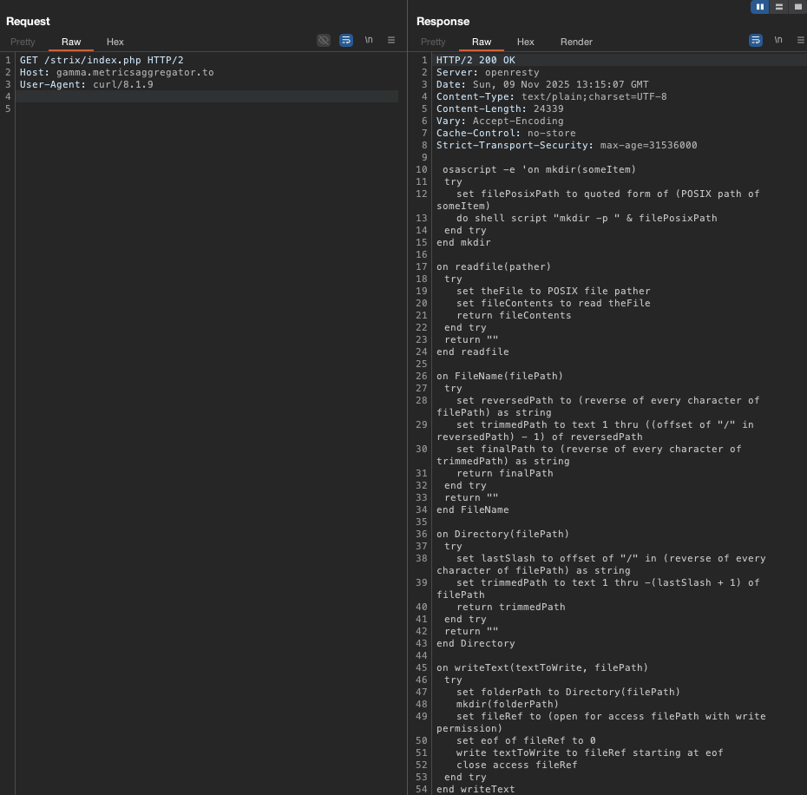Switch to the Hex view of the Response
807x795 pixels.
[525, 42]
